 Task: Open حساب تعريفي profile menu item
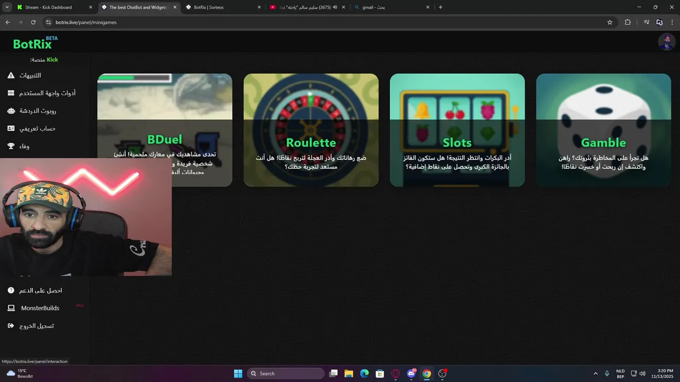pyautogui.click(x=38, y=128)
